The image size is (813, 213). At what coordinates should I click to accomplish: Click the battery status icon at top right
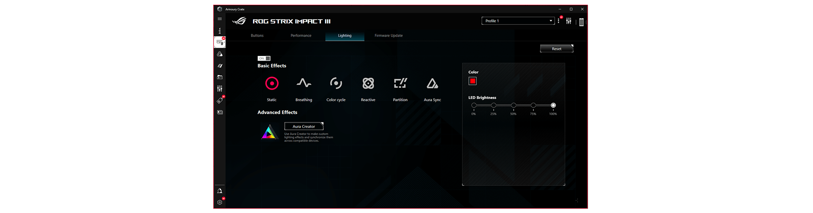click(581, 22)
